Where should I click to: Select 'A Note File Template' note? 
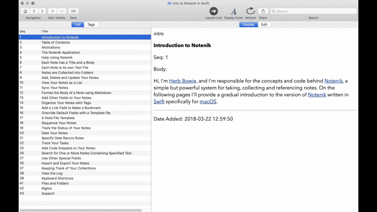click(x=85, y=118)
